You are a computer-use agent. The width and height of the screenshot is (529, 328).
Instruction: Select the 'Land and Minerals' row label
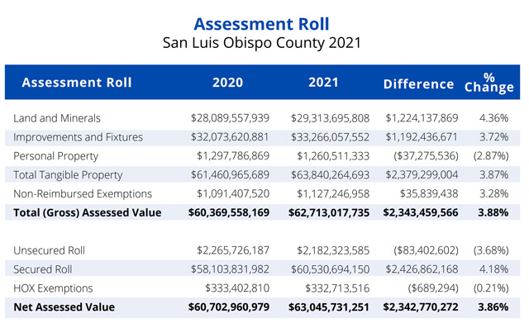click(x=57, y=118)
